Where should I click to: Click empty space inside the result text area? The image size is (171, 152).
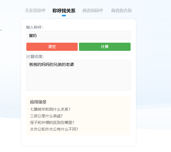[x=78, y=79]
